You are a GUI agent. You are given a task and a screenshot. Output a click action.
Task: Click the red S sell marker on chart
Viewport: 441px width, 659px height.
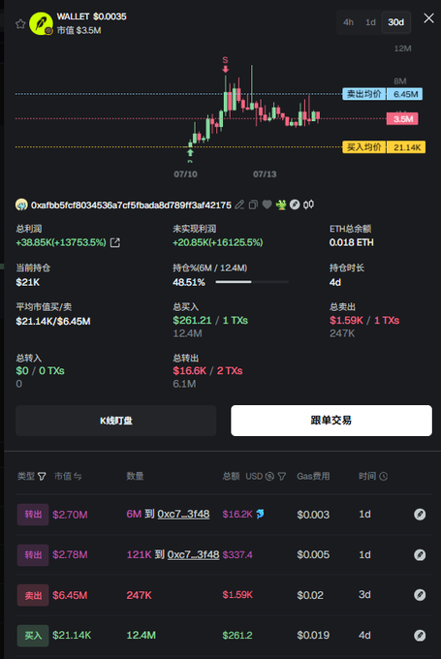click(x=225, y=64)
